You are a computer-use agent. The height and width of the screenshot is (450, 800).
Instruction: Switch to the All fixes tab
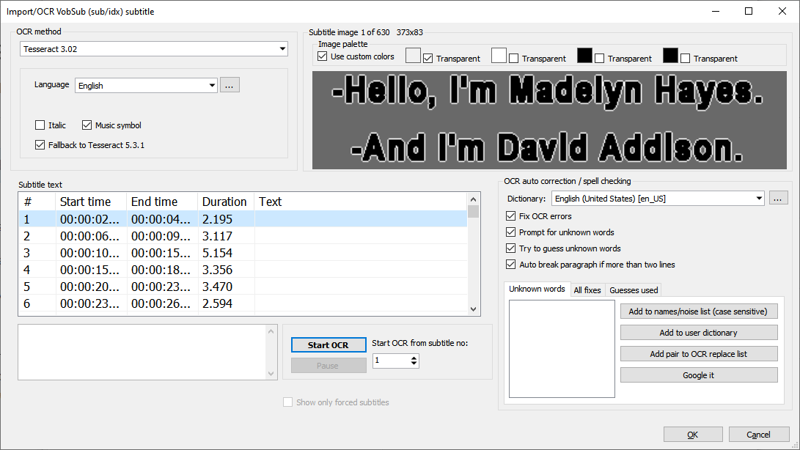[x=587, y=289]
